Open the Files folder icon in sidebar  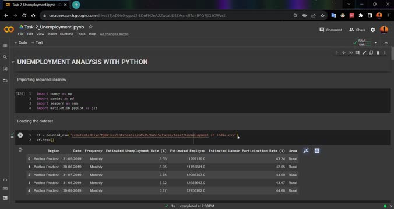5,81
